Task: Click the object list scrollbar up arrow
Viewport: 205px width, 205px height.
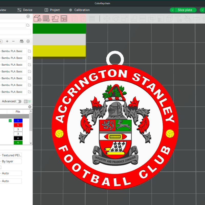Action: pyautogui.click(x=31, y=111)
